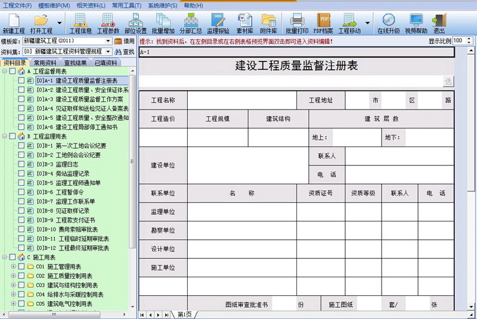Switch to the 查找结果 tab
Image resolution: width=477 pixels, height=319 pixels.
(x=75, y=63)
